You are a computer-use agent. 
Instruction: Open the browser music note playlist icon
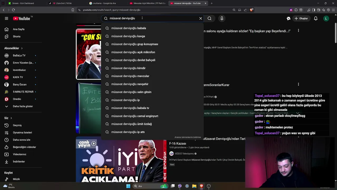(x=309, y=10)
